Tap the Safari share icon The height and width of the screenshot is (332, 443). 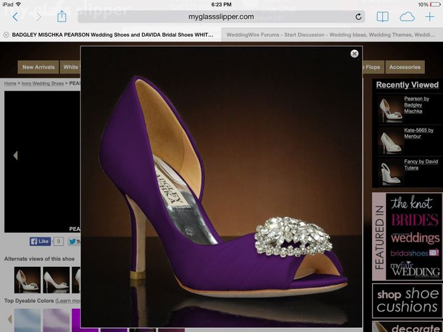pyautogui.click(x=61, y=17)
